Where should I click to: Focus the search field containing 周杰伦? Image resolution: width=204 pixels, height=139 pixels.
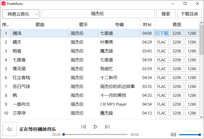tap(98, 14)
